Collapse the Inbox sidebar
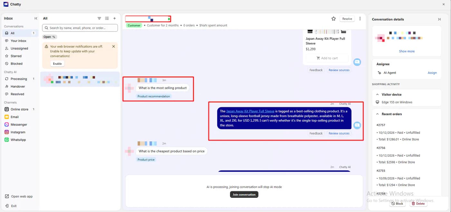451x212 pixels. 36,18
